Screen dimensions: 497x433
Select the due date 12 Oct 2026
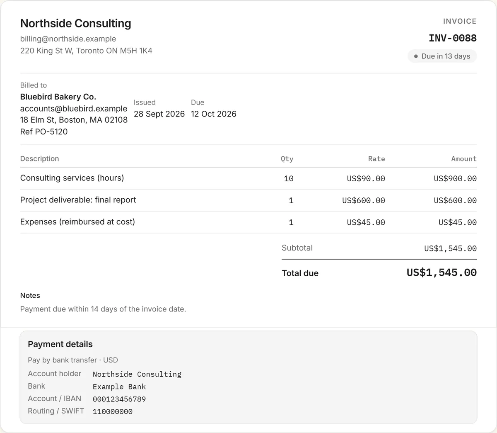click(x=214, y=114)
